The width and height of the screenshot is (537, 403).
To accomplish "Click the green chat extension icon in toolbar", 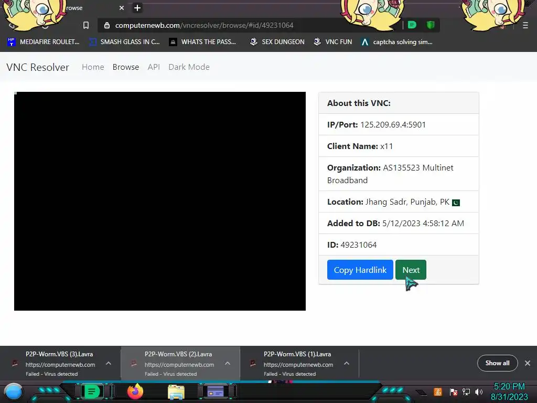I will [412, 25].
